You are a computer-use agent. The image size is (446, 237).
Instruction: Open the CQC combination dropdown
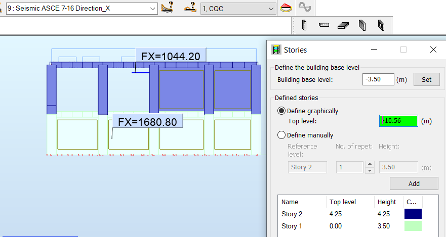click(x=238, y=9)
